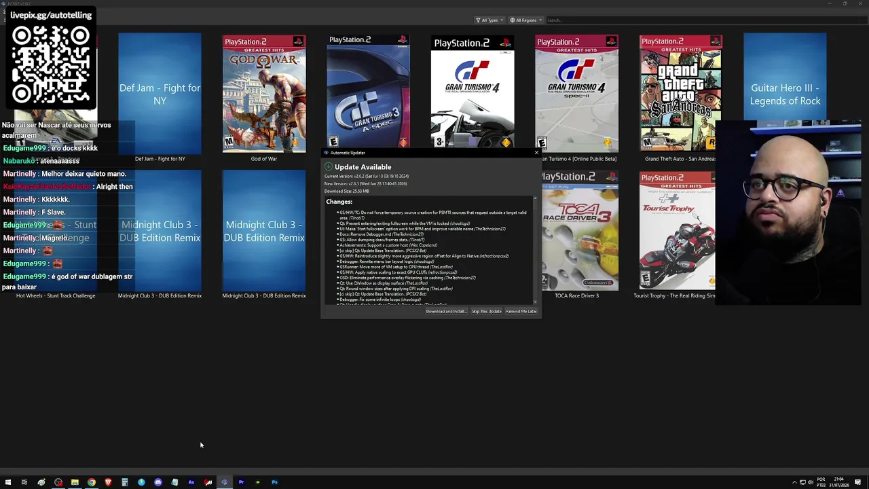
Task: Select Def Jam - Fight for NY cover
Action: point(160,94)
